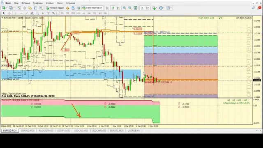The width and height of the screenshot is (263, 148).
Task: Open the Profiles icon
Action: click(11, 8)
